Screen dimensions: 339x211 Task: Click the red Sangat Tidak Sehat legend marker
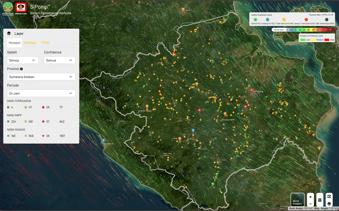[x=306, y=19]
